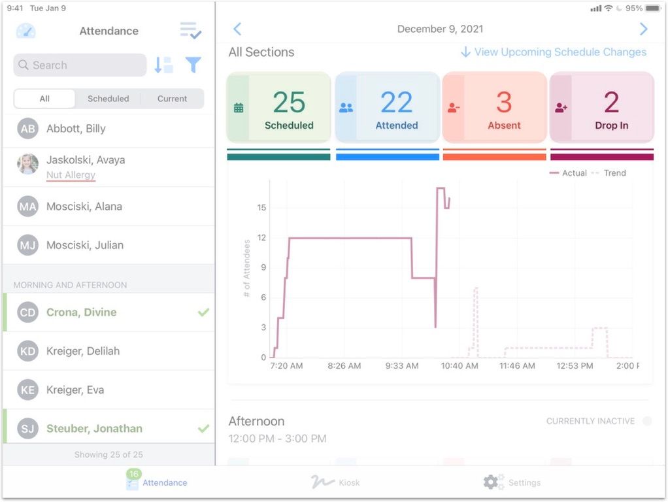The image size is (668, 502).
Task: Click the Wi-Fi status icon
Action: [609, 8]
